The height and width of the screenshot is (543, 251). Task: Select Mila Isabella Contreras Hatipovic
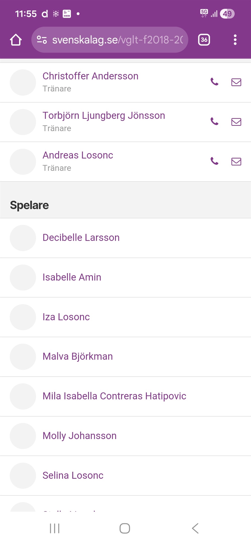pos(114,396)
